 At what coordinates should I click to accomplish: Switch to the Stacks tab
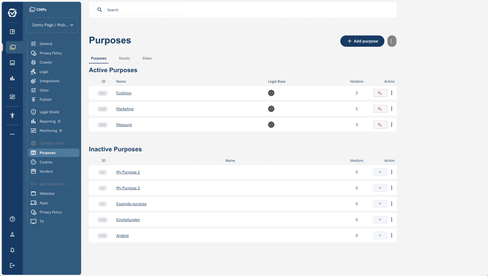point(124,58)
